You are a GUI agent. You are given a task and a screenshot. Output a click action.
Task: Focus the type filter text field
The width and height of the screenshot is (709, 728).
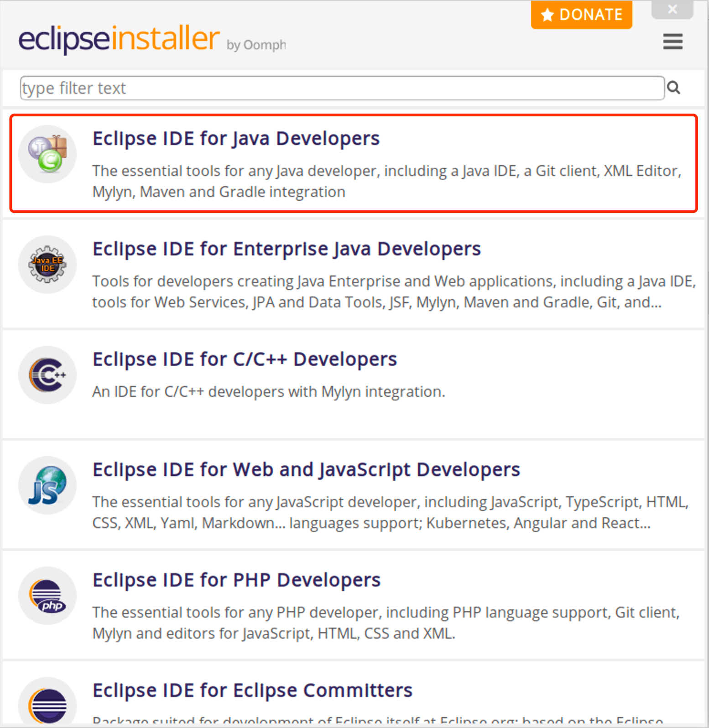coord(342,88)
